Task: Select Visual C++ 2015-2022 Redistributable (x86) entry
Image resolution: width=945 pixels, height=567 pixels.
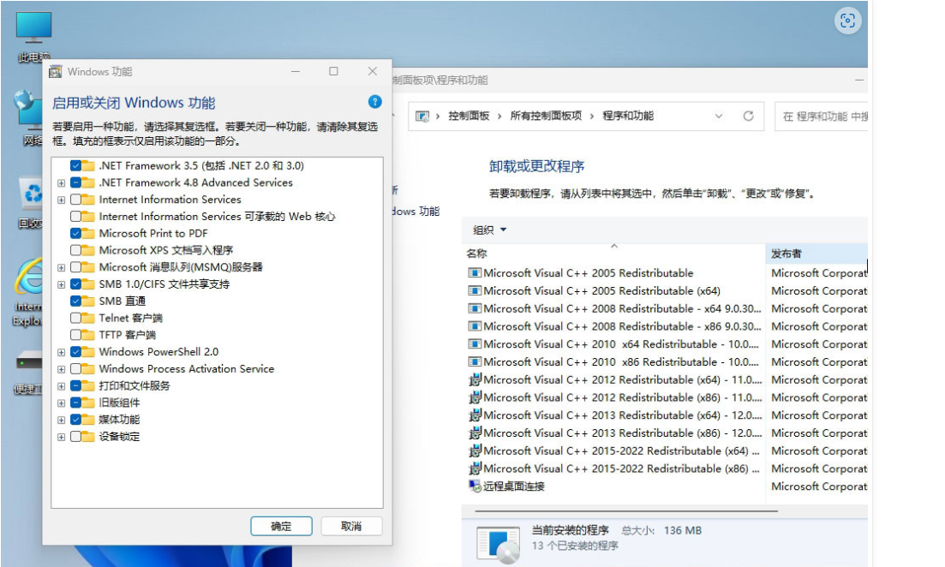Action: point(613,469)
